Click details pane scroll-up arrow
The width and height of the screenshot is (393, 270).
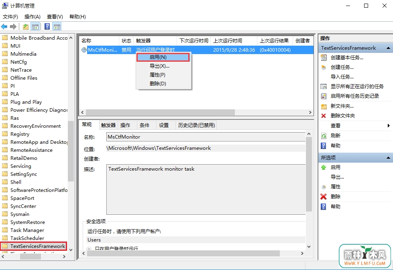(309, 134)
